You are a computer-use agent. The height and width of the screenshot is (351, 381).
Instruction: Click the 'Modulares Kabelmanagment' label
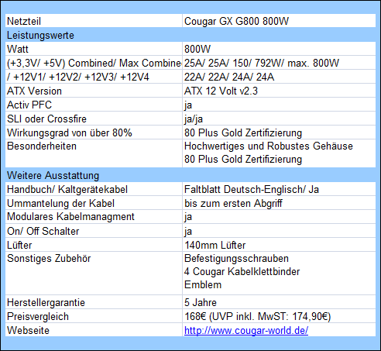[x=70, y=216]
